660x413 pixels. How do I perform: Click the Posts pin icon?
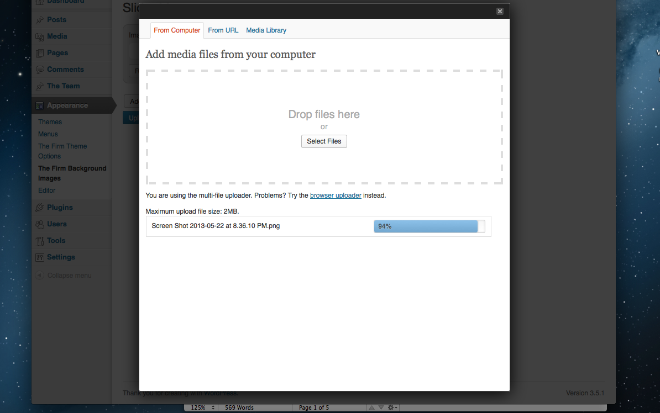(x=40, y=20)
